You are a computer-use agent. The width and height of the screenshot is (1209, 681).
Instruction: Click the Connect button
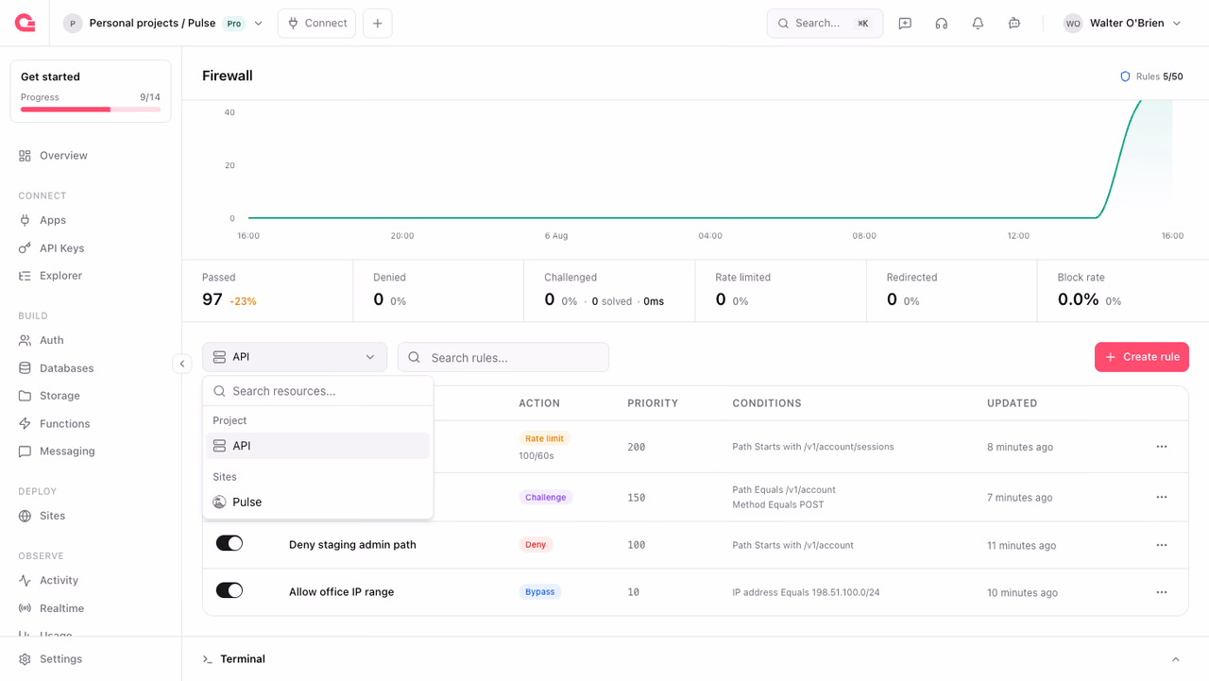tap(317, 24)
